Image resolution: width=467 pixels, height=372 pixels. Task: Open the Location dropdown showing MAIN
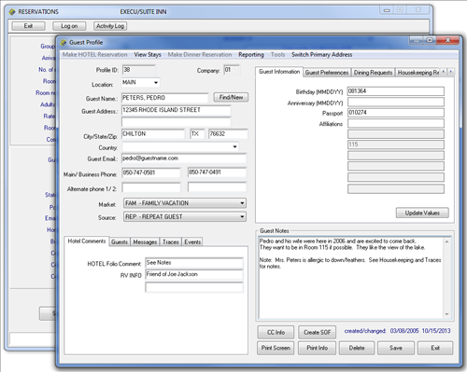pos(156,83)
